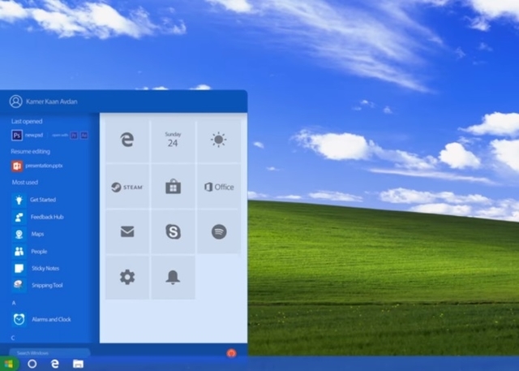Open the new.psd file
Image resolution: width=519 pixels, height=371 pixels.
[x=34, y=135]
